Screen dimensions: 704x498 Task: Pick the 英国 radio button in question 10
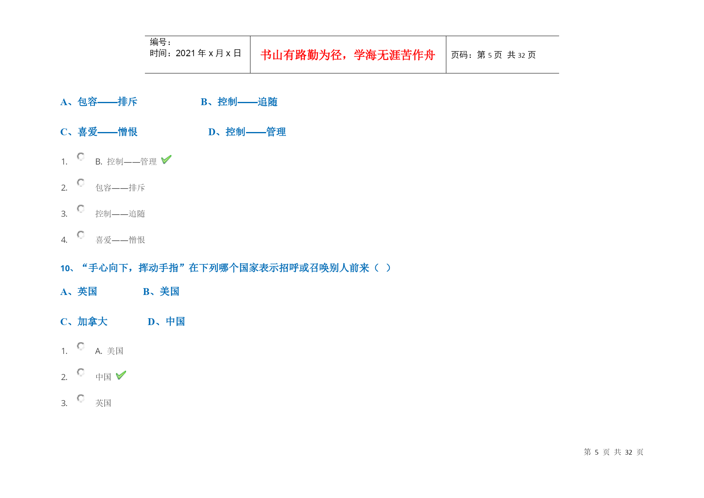coord(81,398)
